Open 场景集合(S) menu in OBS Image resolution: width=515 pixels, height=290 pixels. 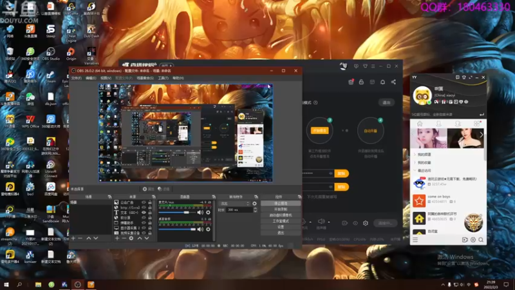(x=145, y=78)
